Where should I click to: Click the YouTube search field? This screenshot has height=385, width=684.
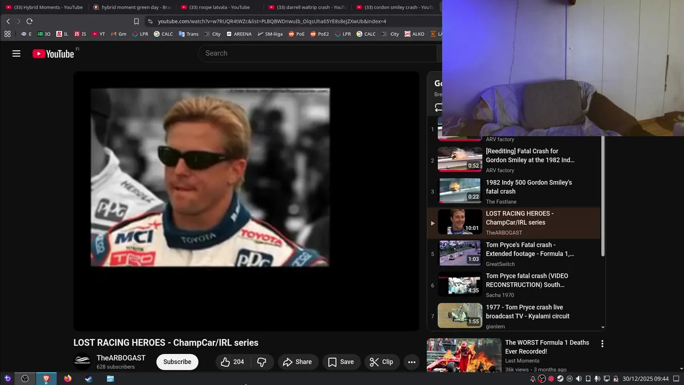coord(318,53)
